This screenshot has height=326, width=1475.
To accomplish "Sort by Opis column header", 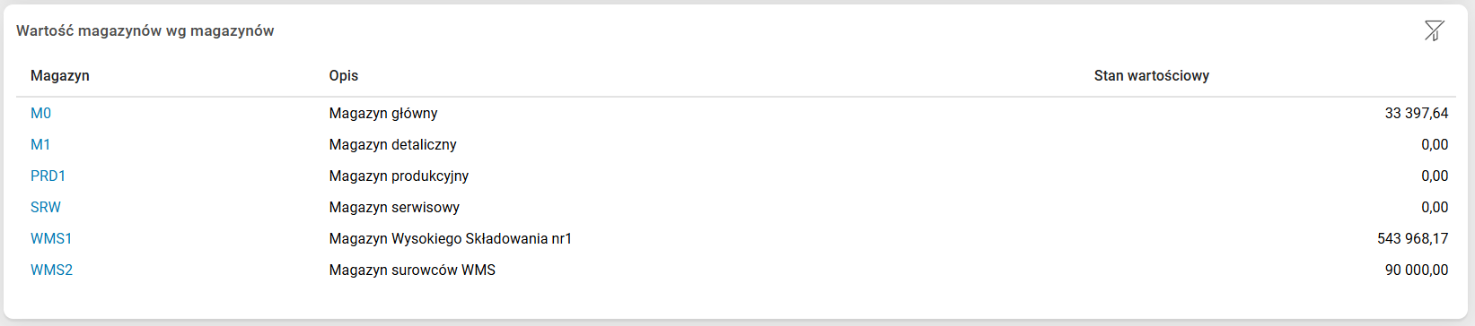I will (x=344, y=75).
